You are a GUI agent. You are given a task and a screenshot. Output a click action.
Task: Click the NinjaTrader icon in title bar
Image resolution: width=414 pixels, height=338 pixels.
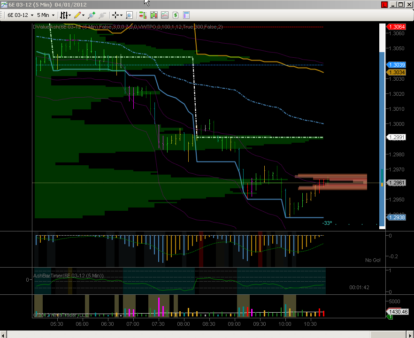(4, 5)
